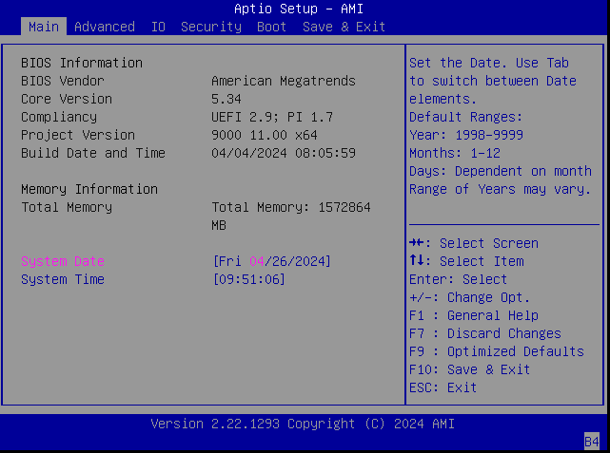Click the F7 : Discard Changes line
This screenshot has width=610, height=453.
[x=485, y=333]
